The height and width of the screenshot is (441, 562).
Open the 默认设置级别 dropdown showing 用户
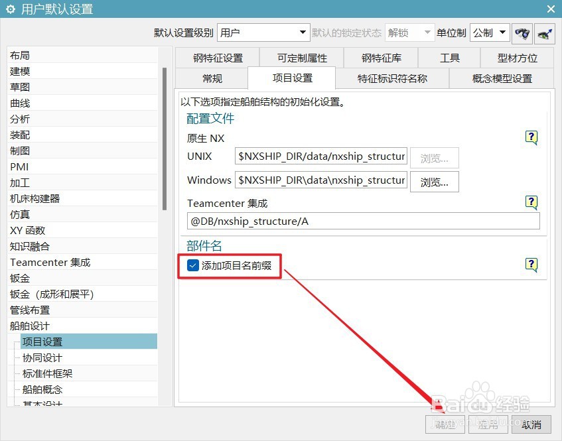[x=263, y=32]
